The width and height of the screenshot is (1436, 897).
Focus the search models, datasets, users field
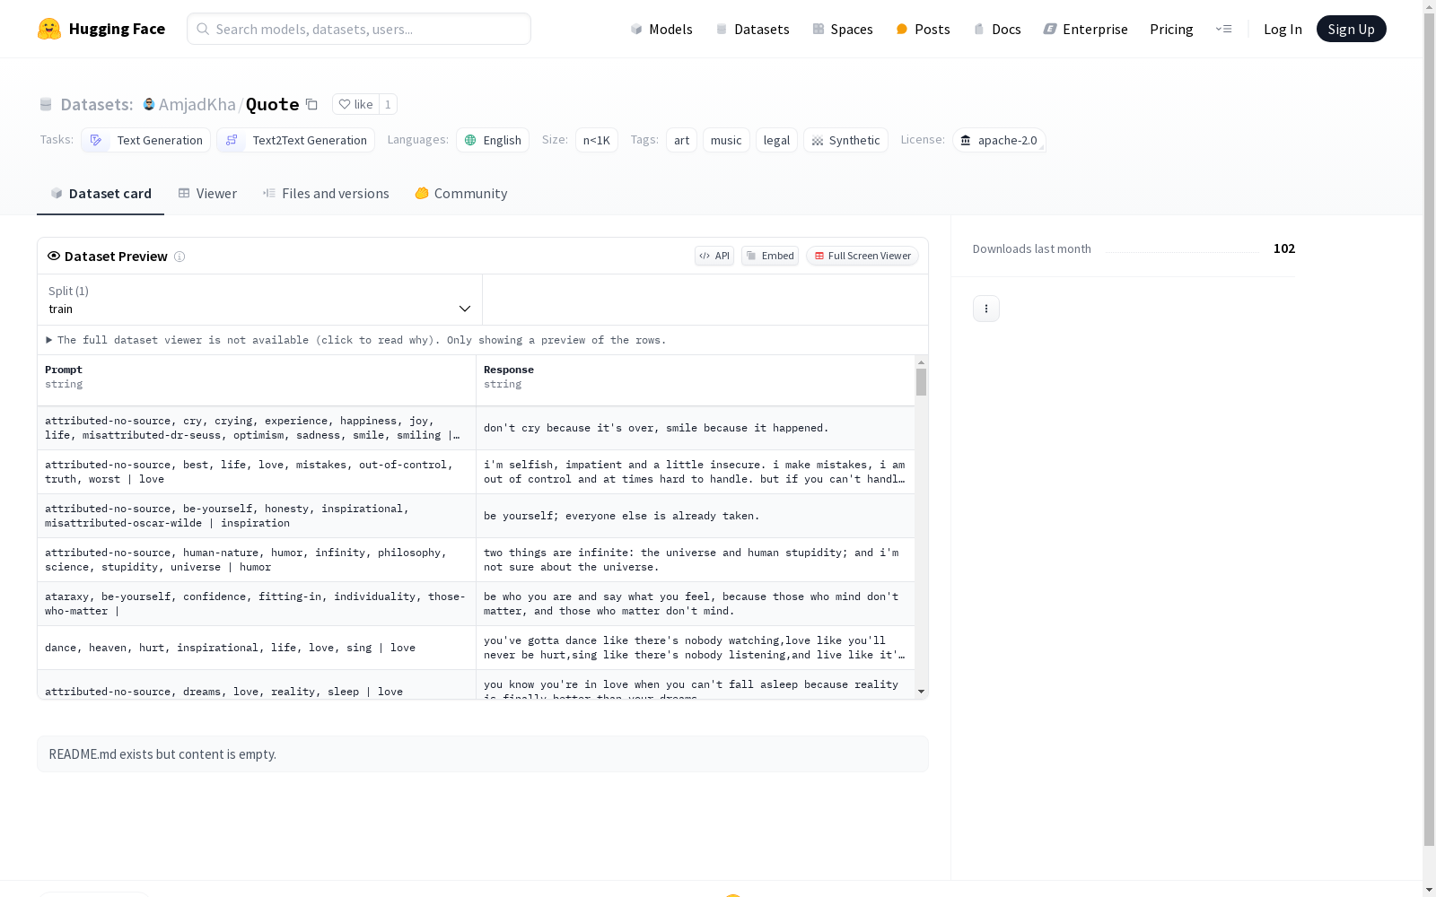point(359,29)
